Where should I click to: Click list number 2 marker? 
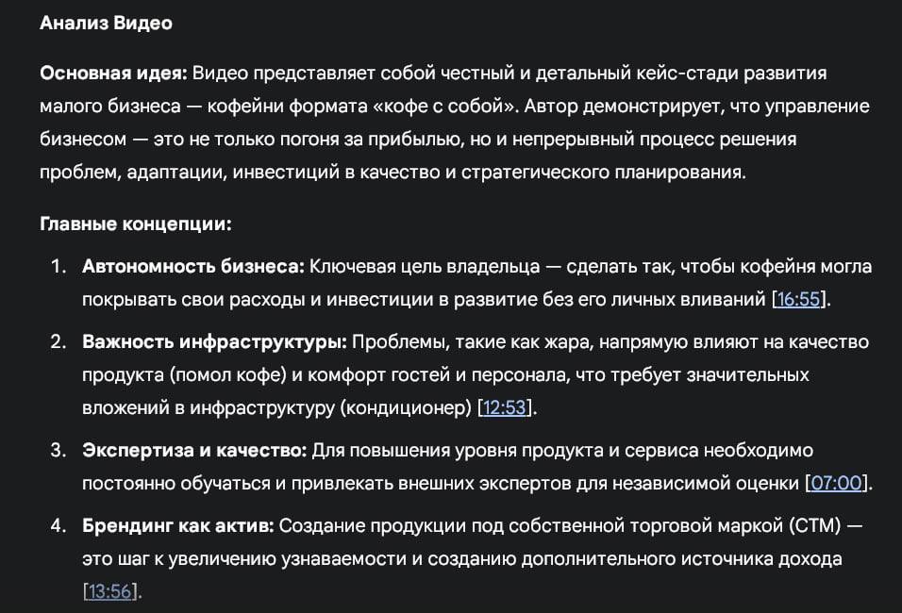(59, 341)
